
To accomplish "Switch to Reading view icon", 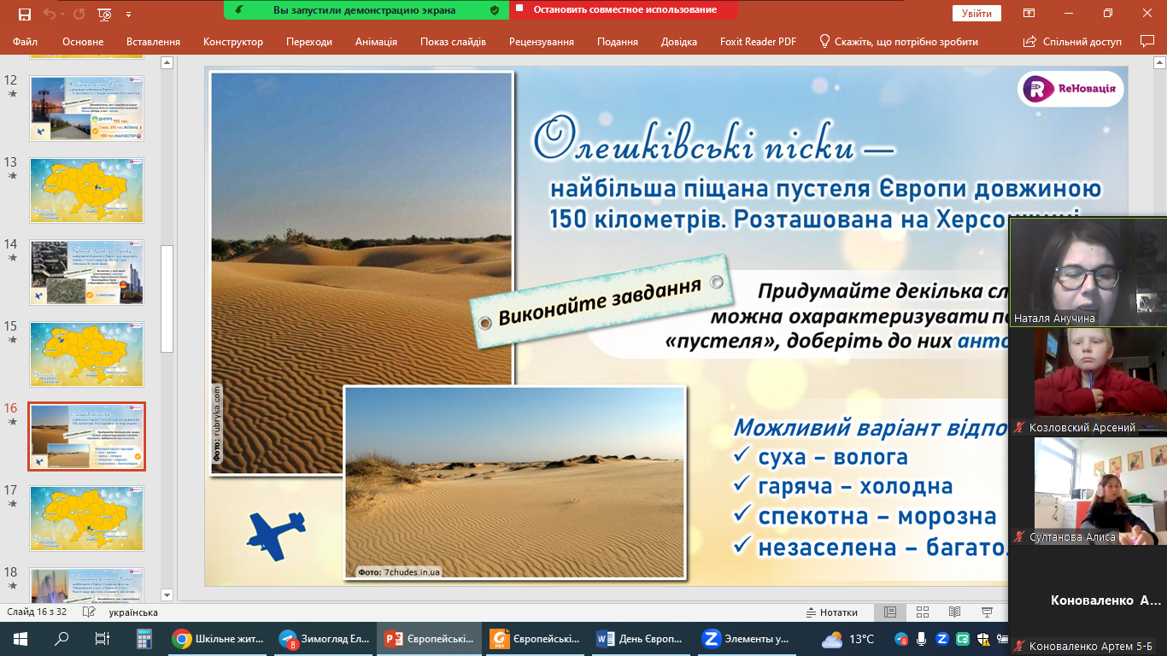I will click(x=955, y=612).
